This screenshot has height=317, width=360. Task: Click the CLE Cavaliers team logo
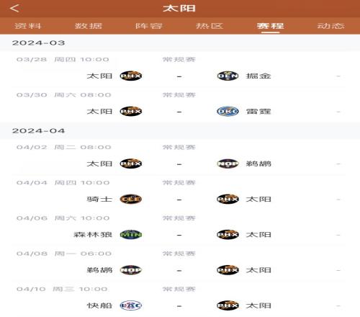131,199
